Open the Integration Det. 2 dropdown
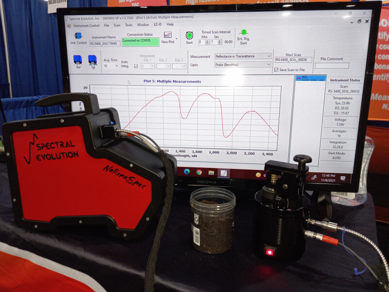The image size is (389, 292). tap(163, 66)
